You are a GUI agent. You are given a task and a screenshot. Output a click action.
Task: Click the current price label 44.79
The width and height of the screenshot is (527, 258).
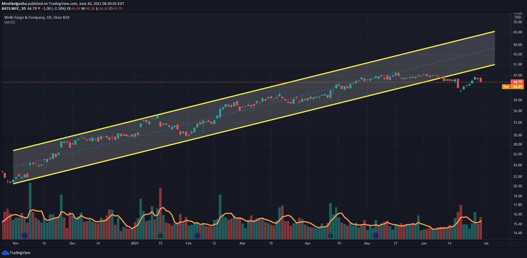pyautogui.click(x=517, y=82)
